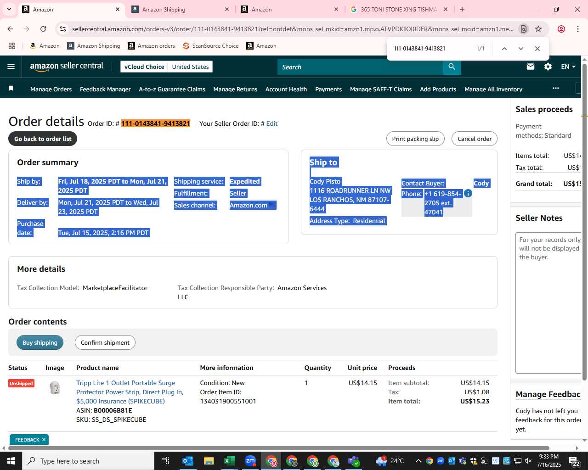The width and height of the screenshot is (588, 470).
Task: Go to previous find result
Action: point(504,49)
